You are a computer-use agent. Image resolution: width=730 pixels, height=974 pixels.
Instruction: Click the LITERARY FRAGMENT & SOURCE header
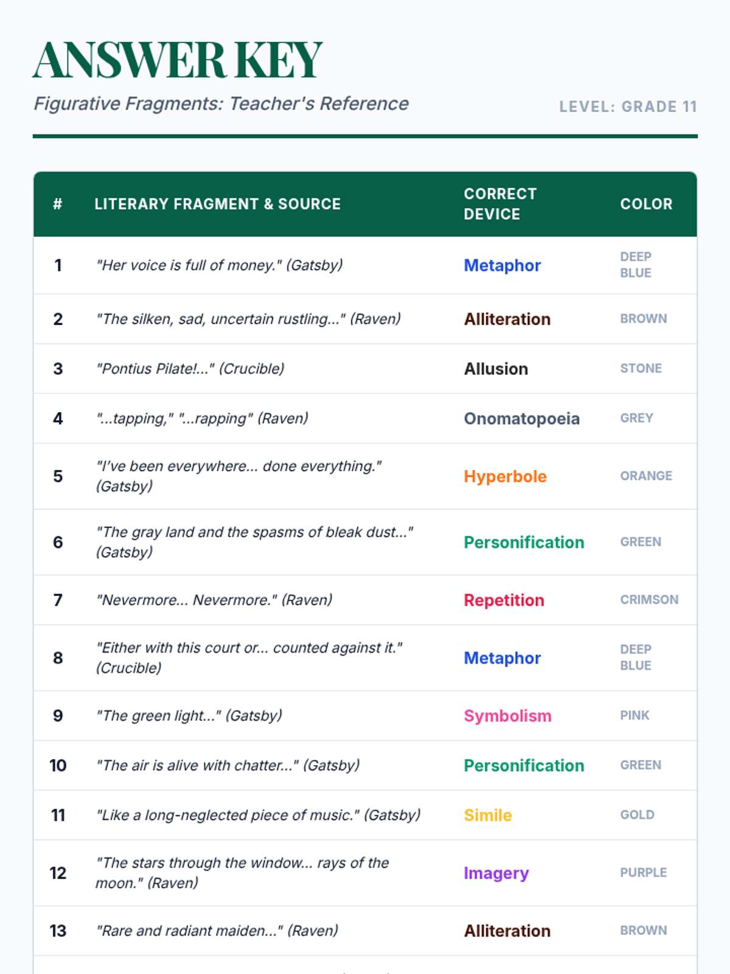(217, 204)
